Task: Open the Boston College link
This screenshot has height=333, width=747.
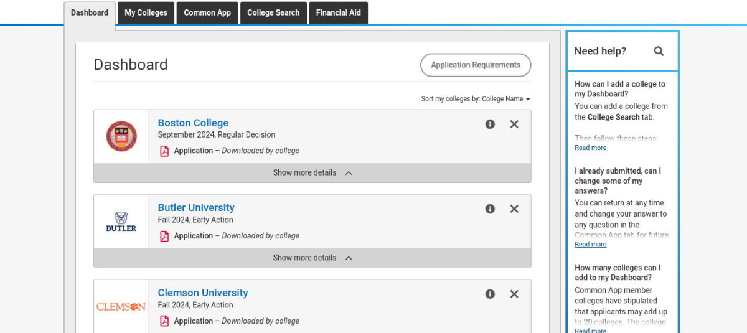Action: pos(193,123)
